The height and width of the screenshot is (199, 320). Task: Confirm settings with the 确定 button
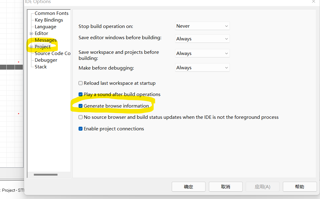point(188,187)
